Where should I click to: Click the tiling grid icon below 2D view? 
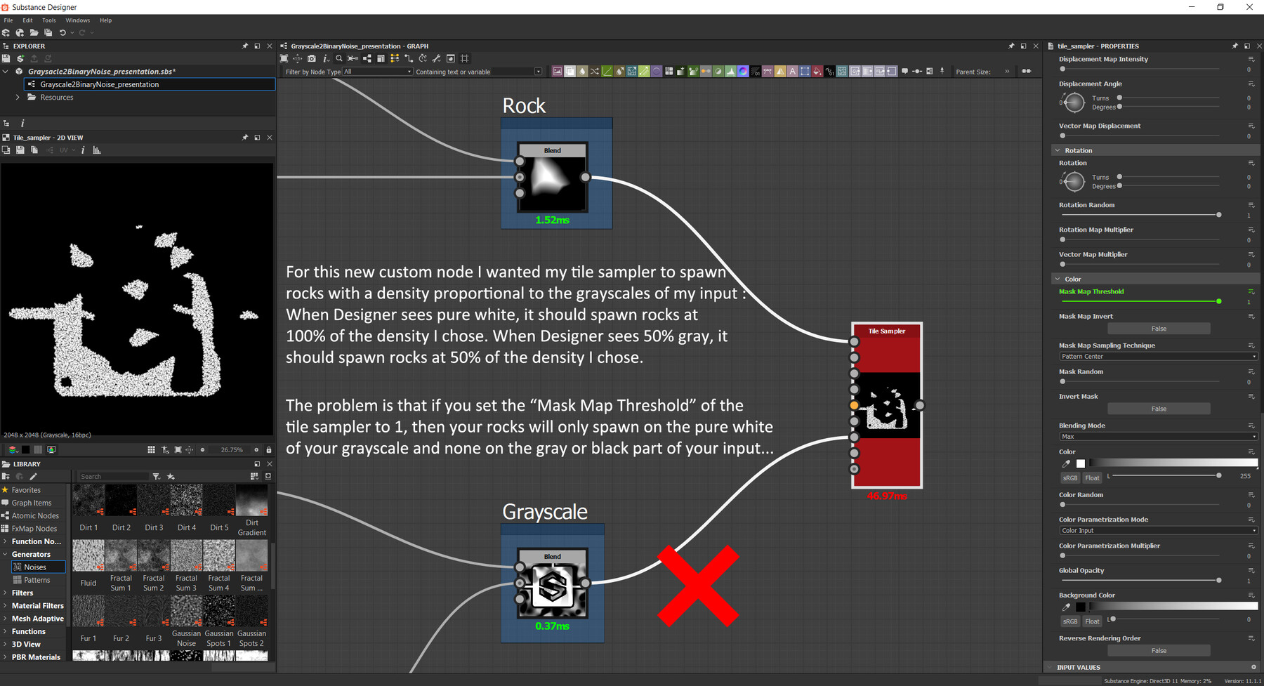[x=151, y=449]
